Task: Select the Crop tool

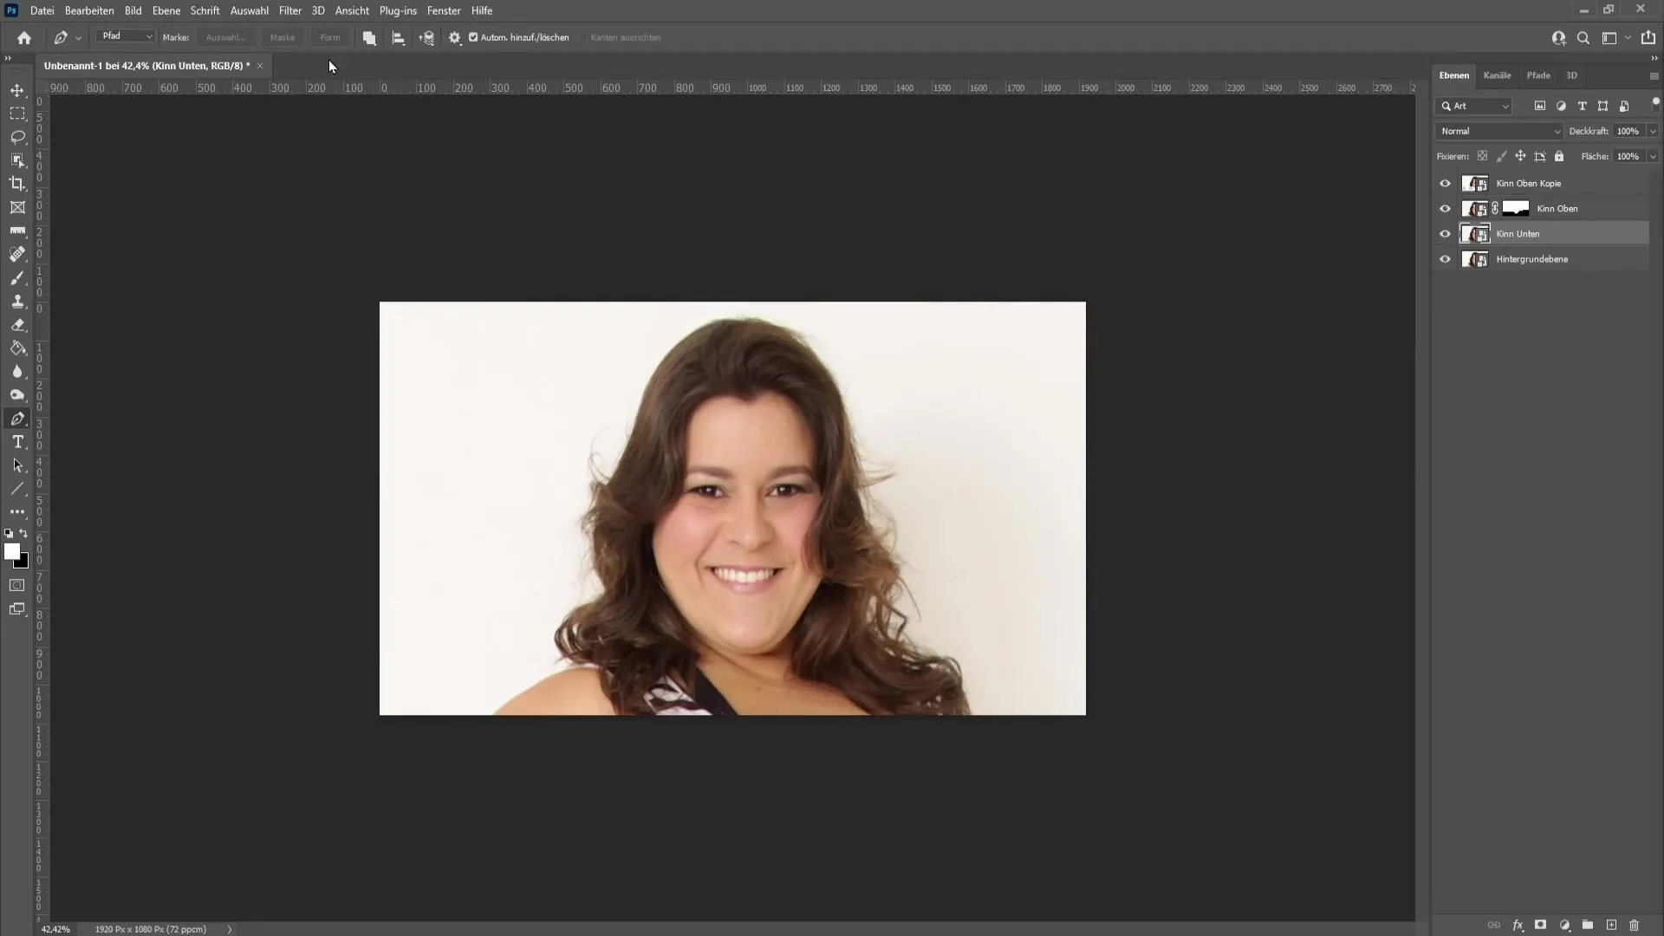Action: 16,183
